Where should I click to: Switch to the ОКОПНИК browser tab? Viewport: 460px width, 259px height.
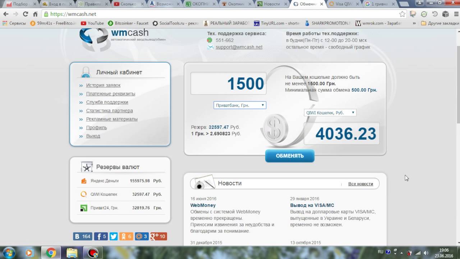coord(199,4)
